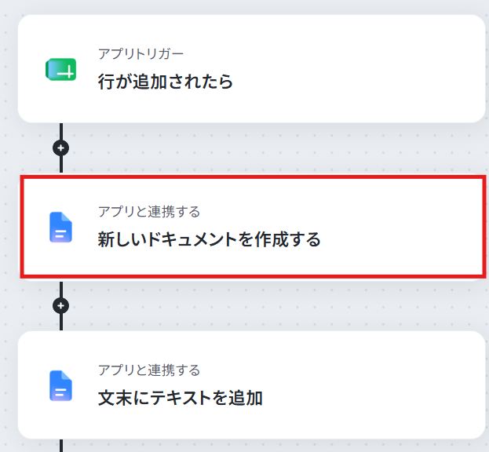
Task: Select the 文末にテキストを追加 title text
Action: 181,398
